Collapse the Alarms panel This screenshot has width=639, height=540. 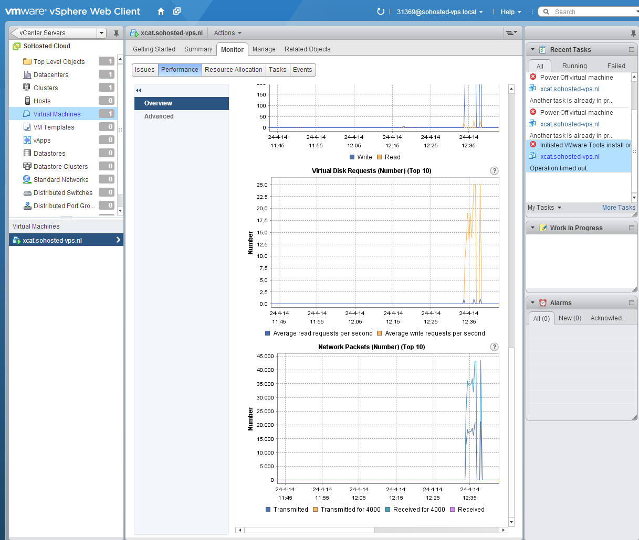(532, 303)
